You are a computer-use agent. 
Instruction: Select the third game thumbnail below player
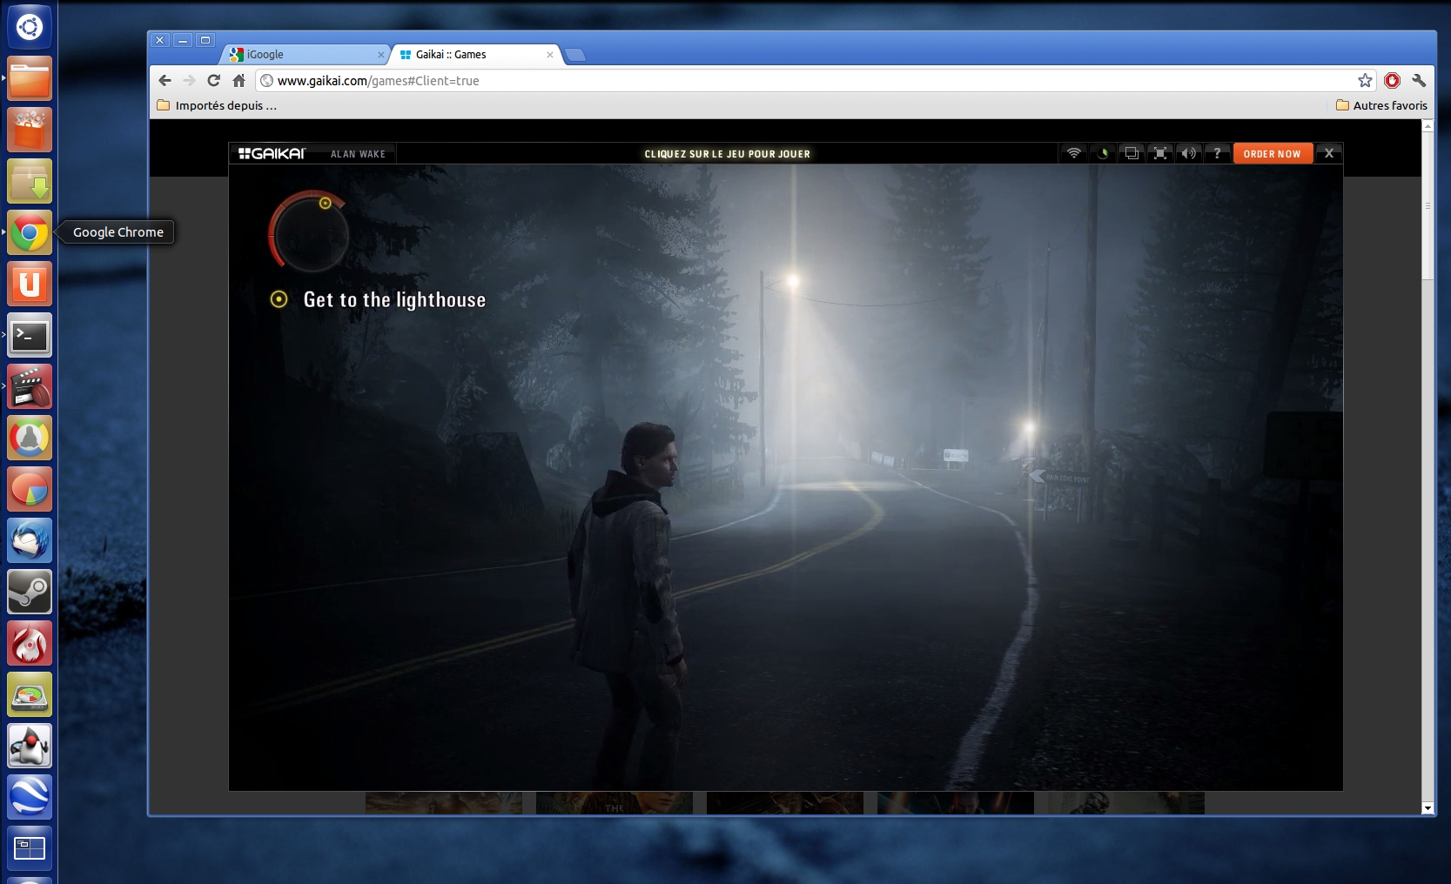click(x=785, y=802)
